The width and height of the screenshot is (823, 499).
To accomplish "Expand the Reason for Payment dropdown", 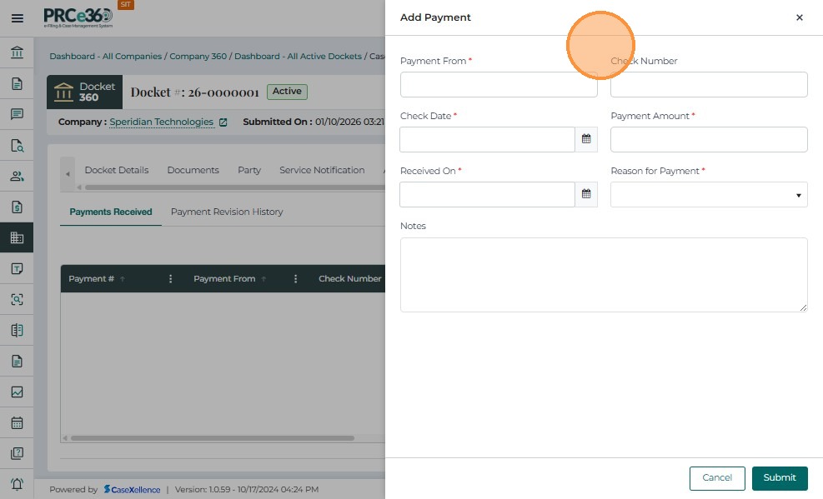I will (709, 195).
